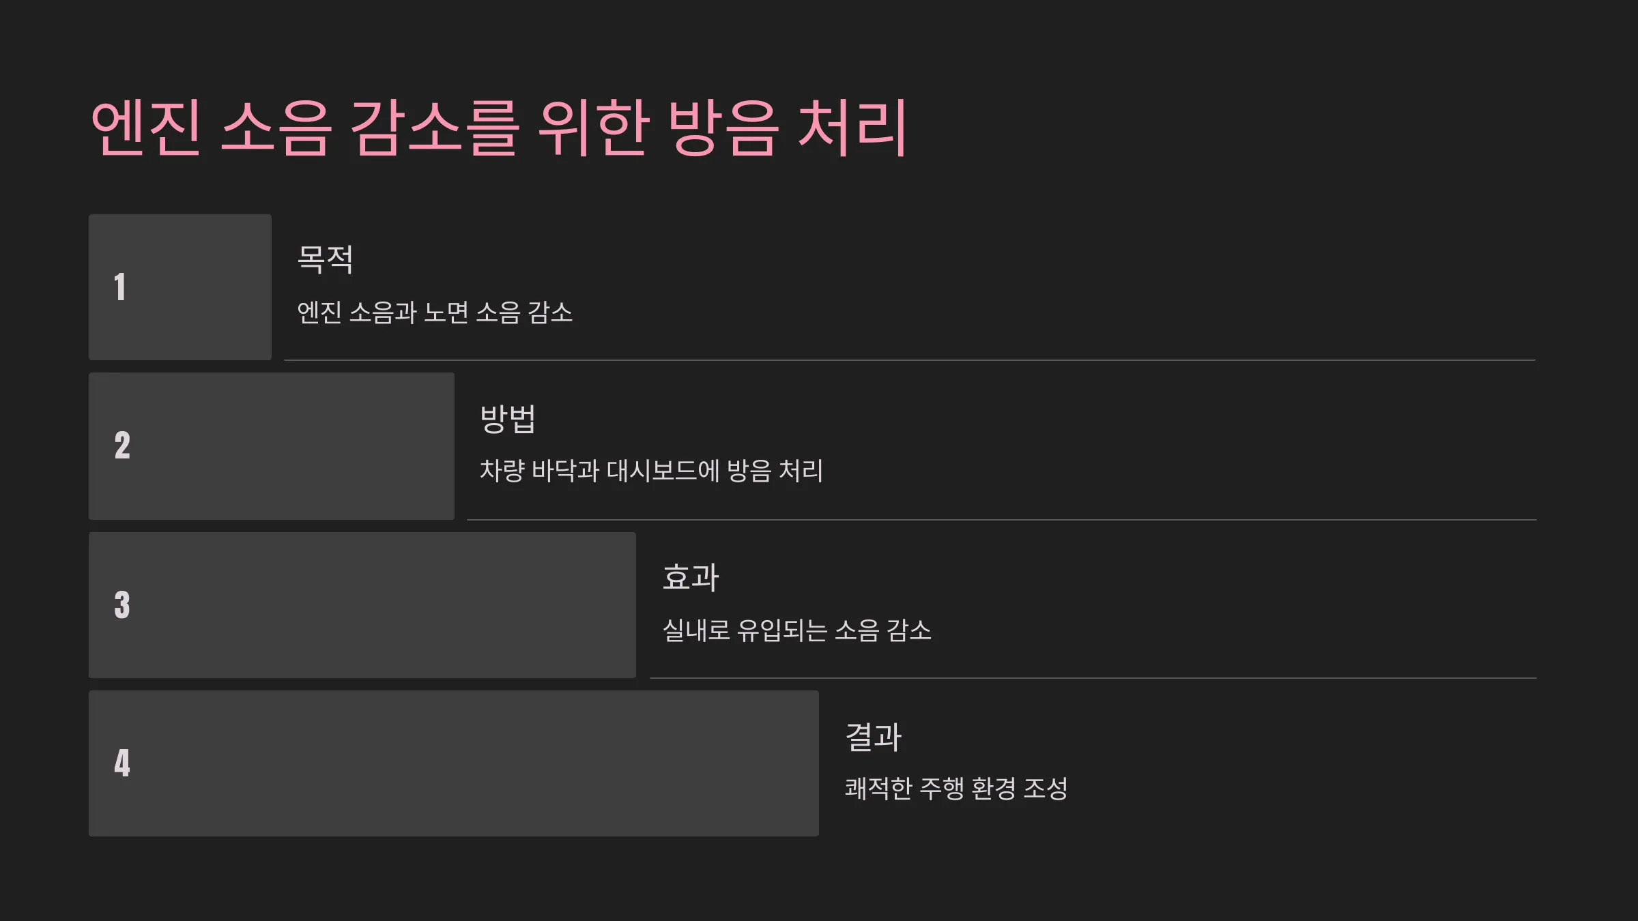This screenshot has width=1638, height=921.
Task: Click the 효과 heading
Action: [691, 577]
